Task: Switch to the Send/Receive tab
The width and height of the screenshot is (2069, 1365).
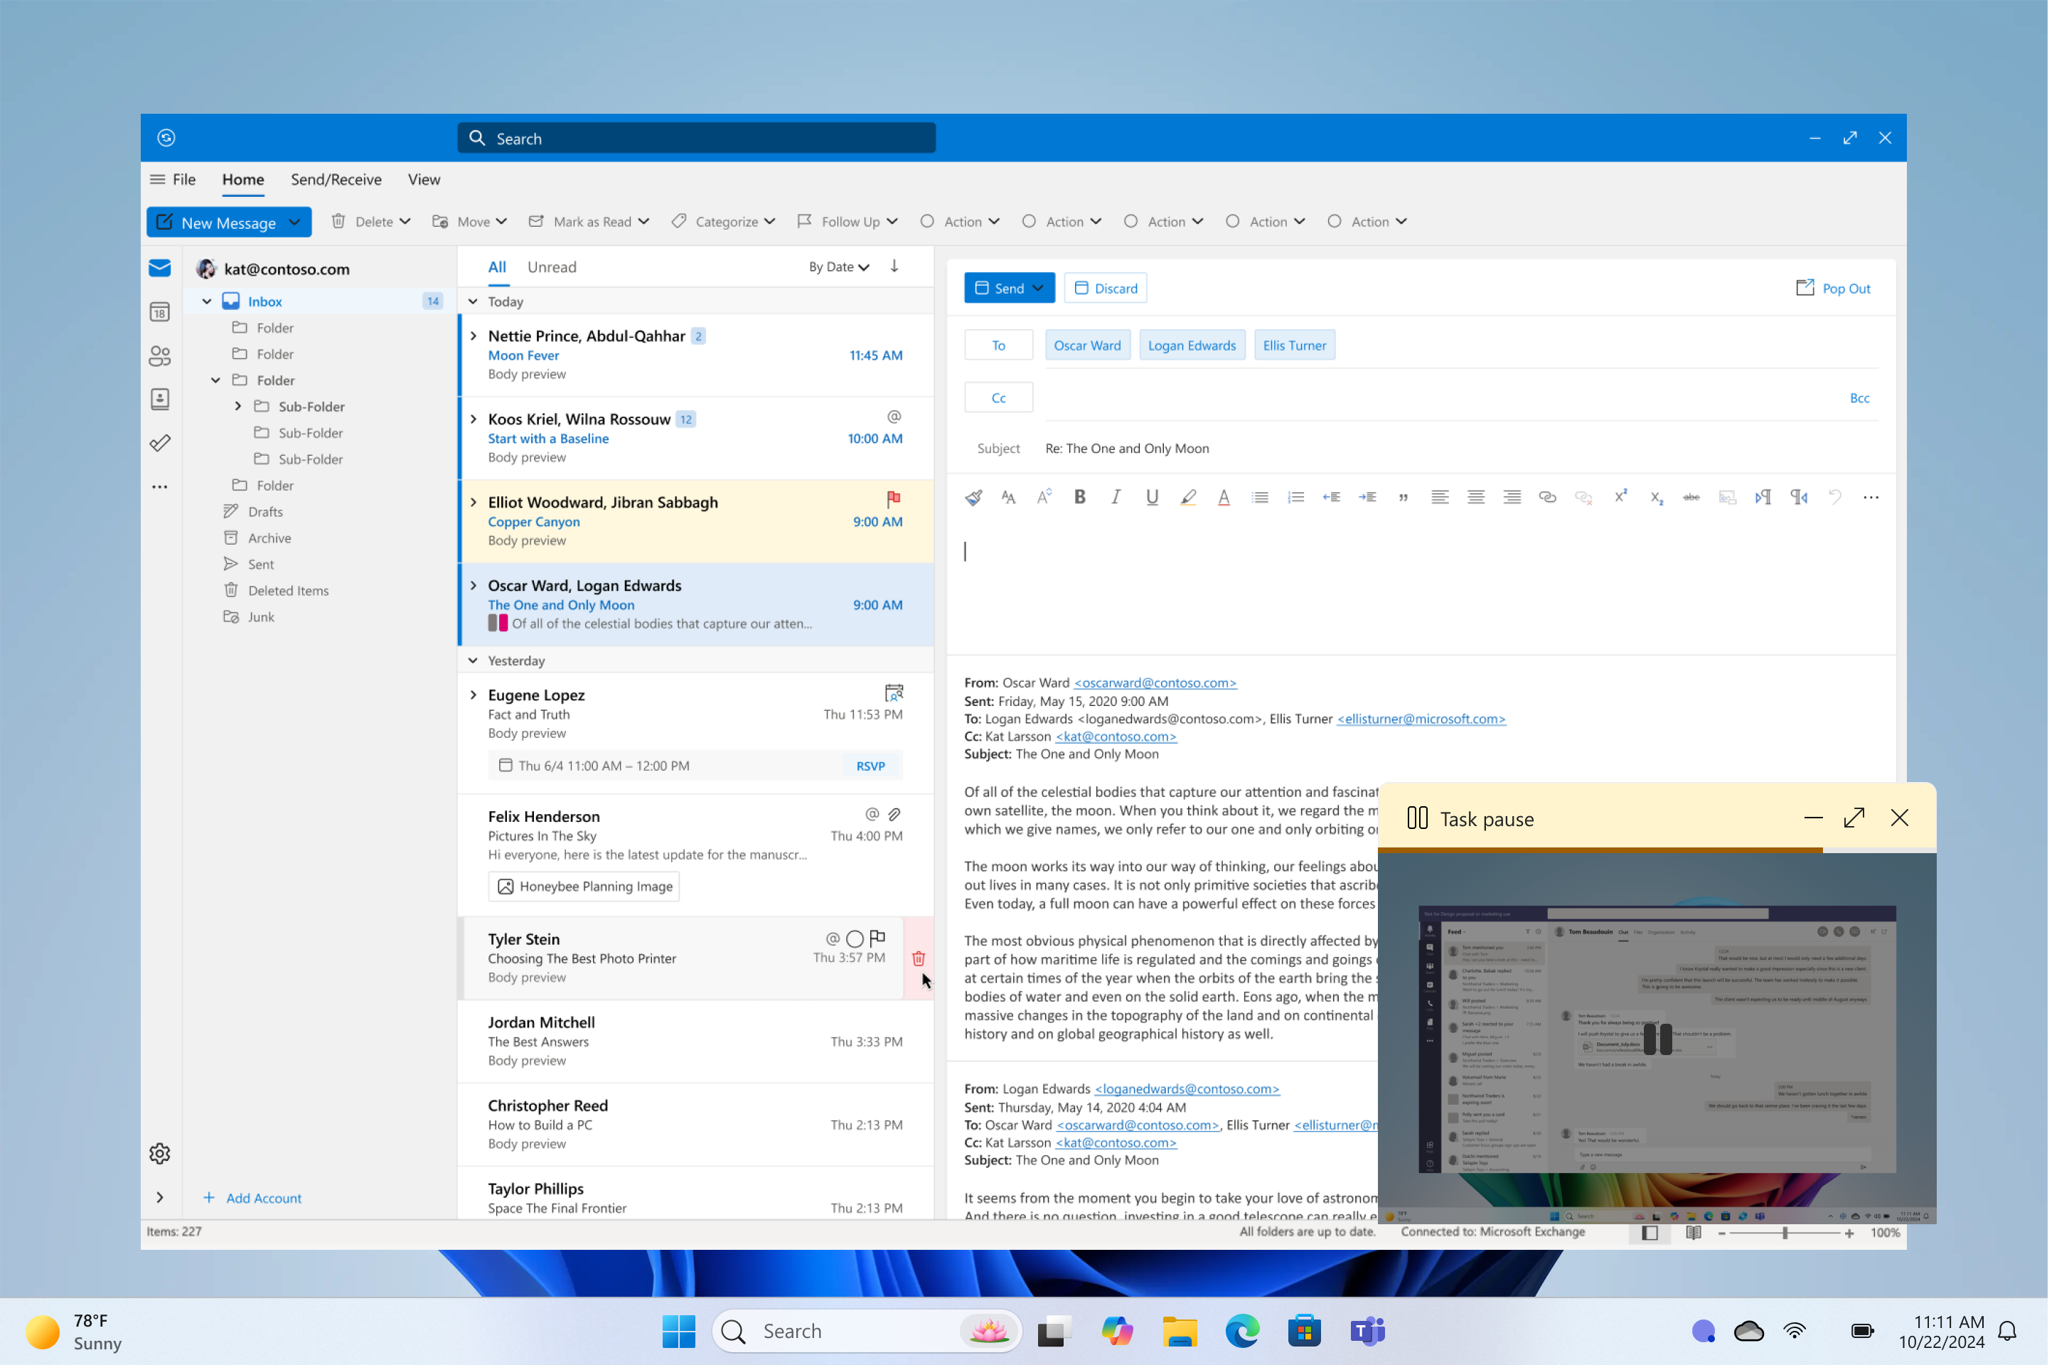Action: click(339, 181)
